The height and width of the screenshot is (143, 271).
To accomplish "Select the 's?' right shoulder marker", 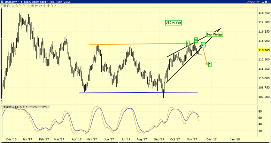I will (203, 44).
